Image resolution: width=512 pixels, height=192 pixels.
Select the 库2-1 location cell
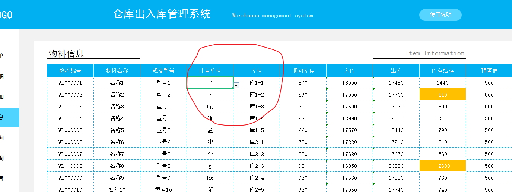(257, 142)
